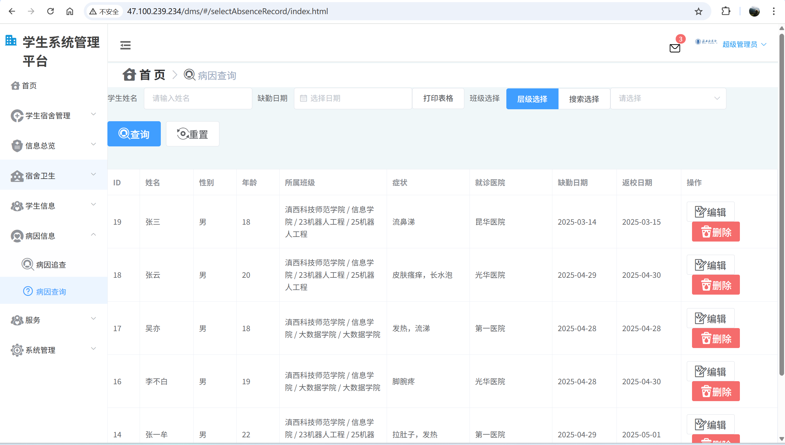This screenshot has width=785, height=445.
Task: Click the home icon in breadcrumb
Action: click(129, 75)
